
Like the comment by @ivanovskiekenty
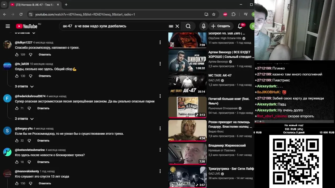(x=17, y=183)
